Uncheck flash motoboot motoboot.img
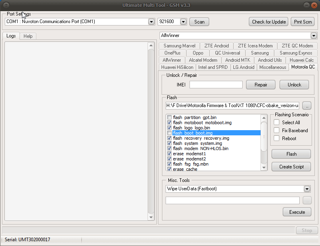 click(169, 123)
